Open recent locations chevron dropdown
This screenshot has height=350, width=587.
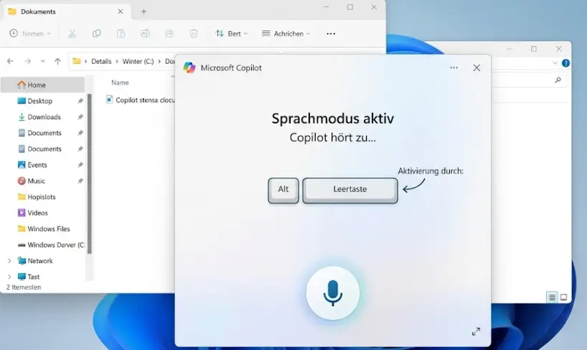click(x=42, y=61)
